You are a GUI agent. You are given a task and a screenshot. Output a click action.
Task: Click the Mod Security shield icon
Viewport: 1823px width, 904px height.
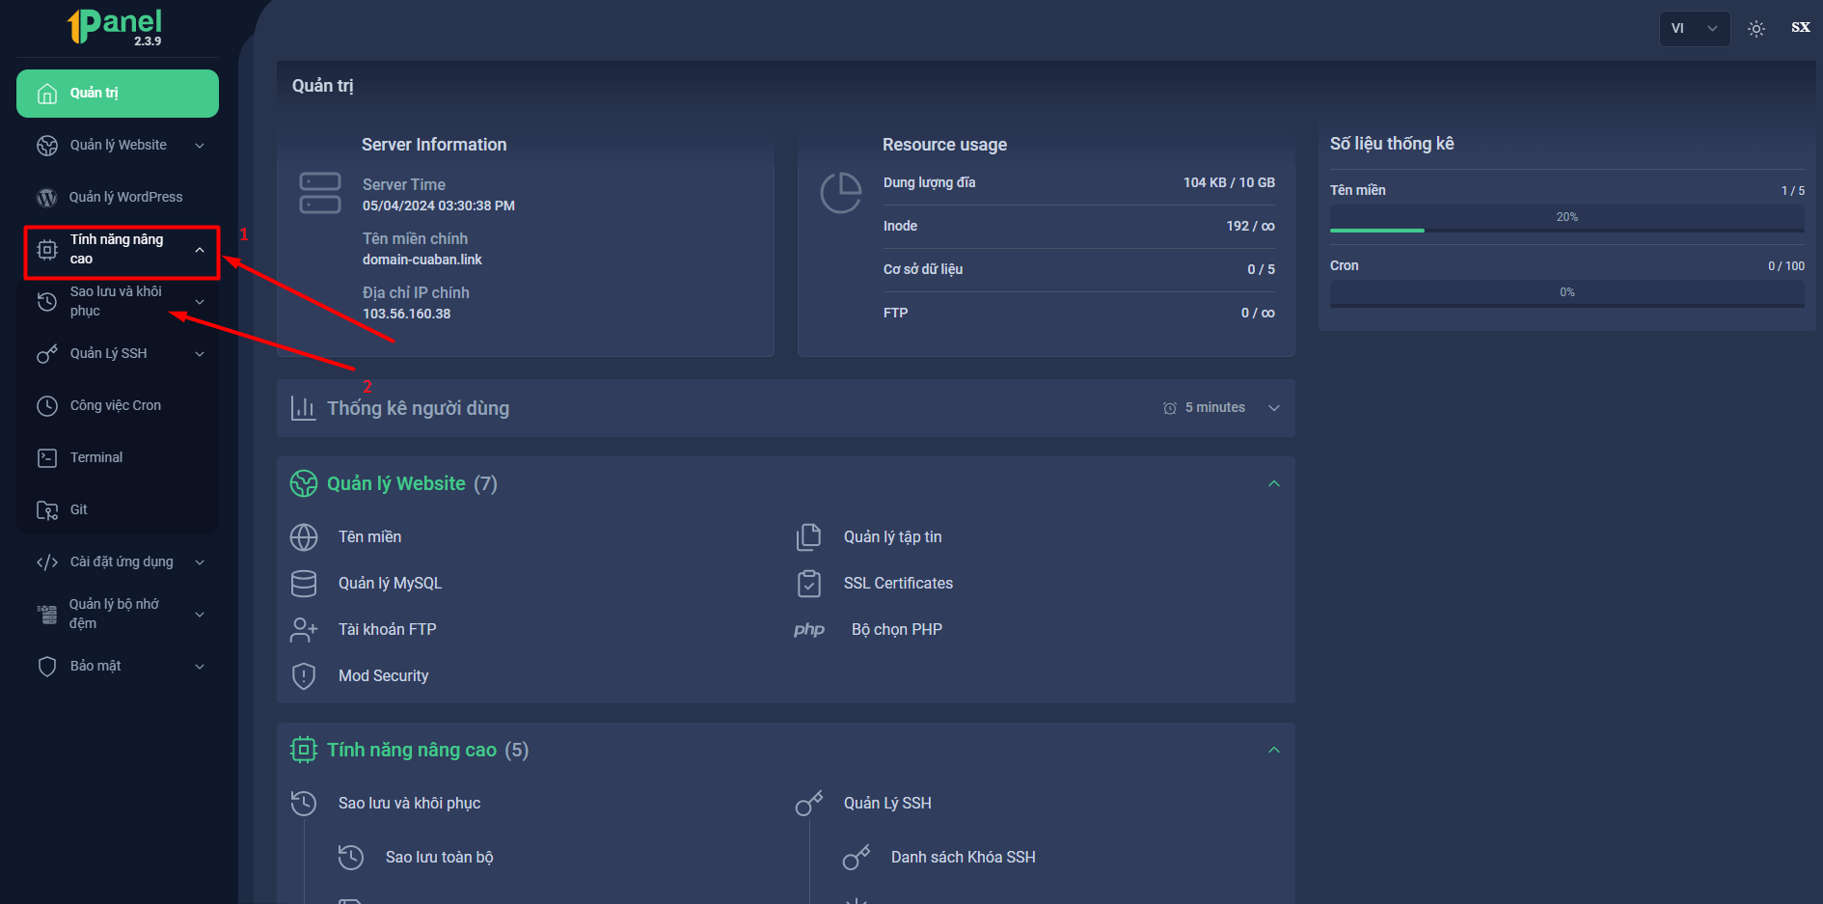tap(304, 676)
